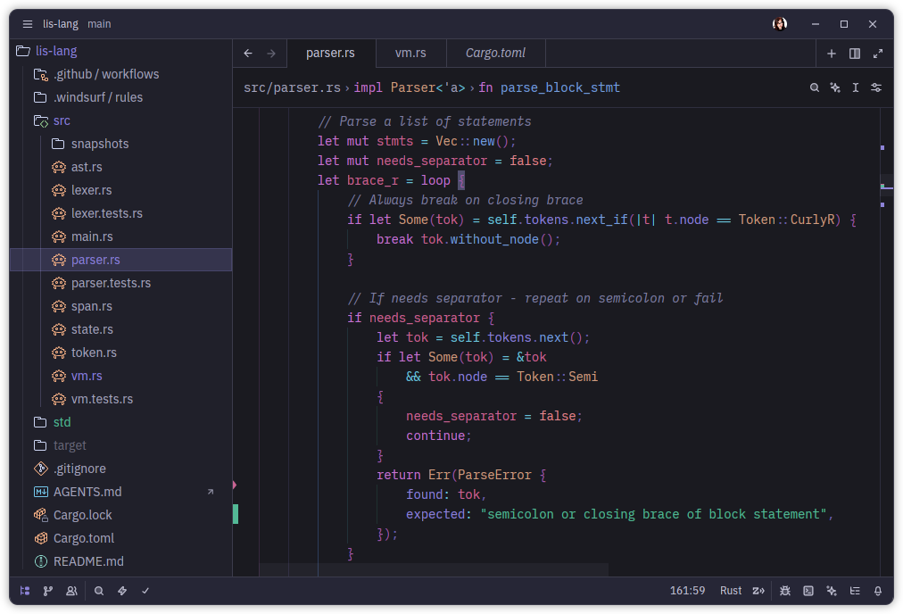This screenshot has height=614, width=903.
Task: Open the outline panel icon
Action: (x=855, y=591)
